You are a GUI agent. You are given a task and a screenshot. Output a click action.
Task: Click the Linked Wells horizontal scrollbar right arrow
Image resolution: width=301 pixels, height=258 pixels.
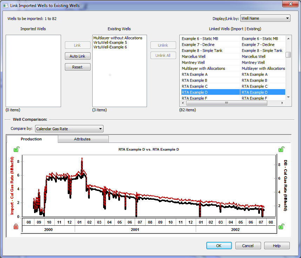point(283,103)
